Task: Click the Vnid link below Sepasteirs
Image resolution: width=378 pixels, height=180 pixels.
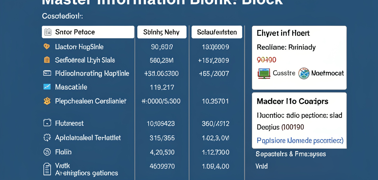Action: [x=262, y=166]
